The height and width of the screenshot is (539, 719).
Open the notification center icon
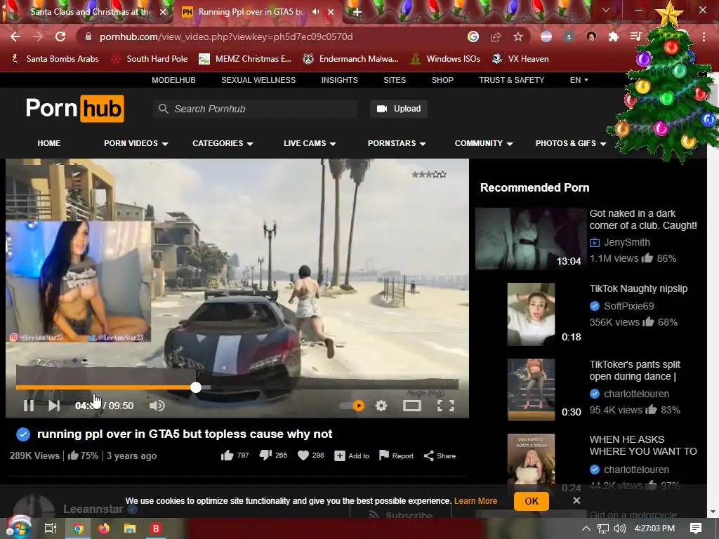[x=696, y=528]
